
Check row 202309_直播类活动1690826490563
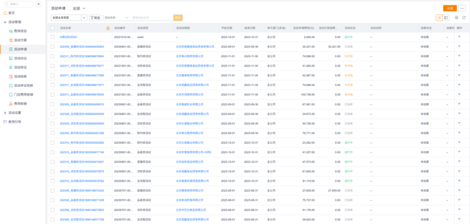point(53,46)
